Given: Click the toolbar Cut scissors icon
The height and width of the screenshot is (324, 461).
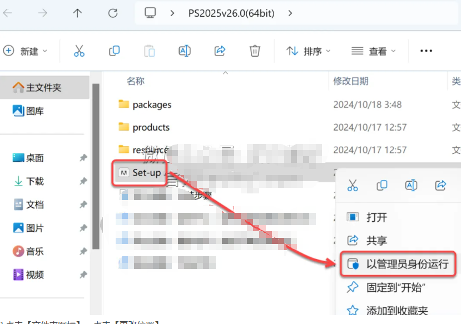Looking at the screenshot, I should (x=79, y=51).
